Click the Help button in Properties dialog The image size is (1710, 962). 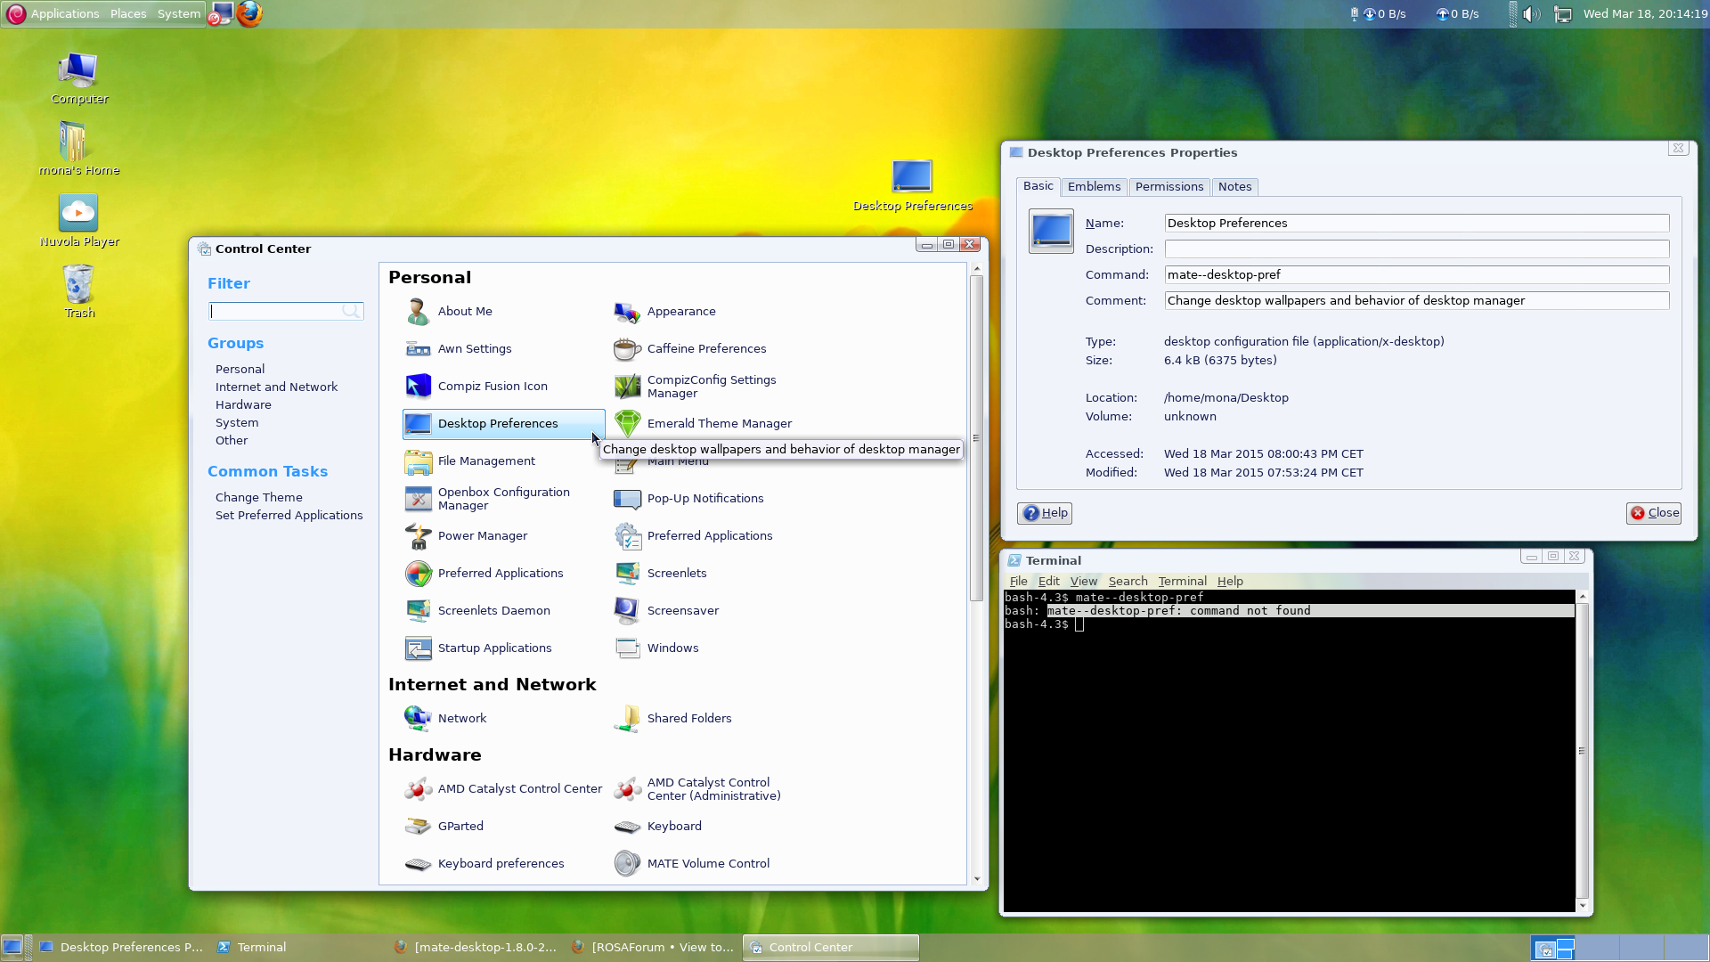coord(1045,513)
